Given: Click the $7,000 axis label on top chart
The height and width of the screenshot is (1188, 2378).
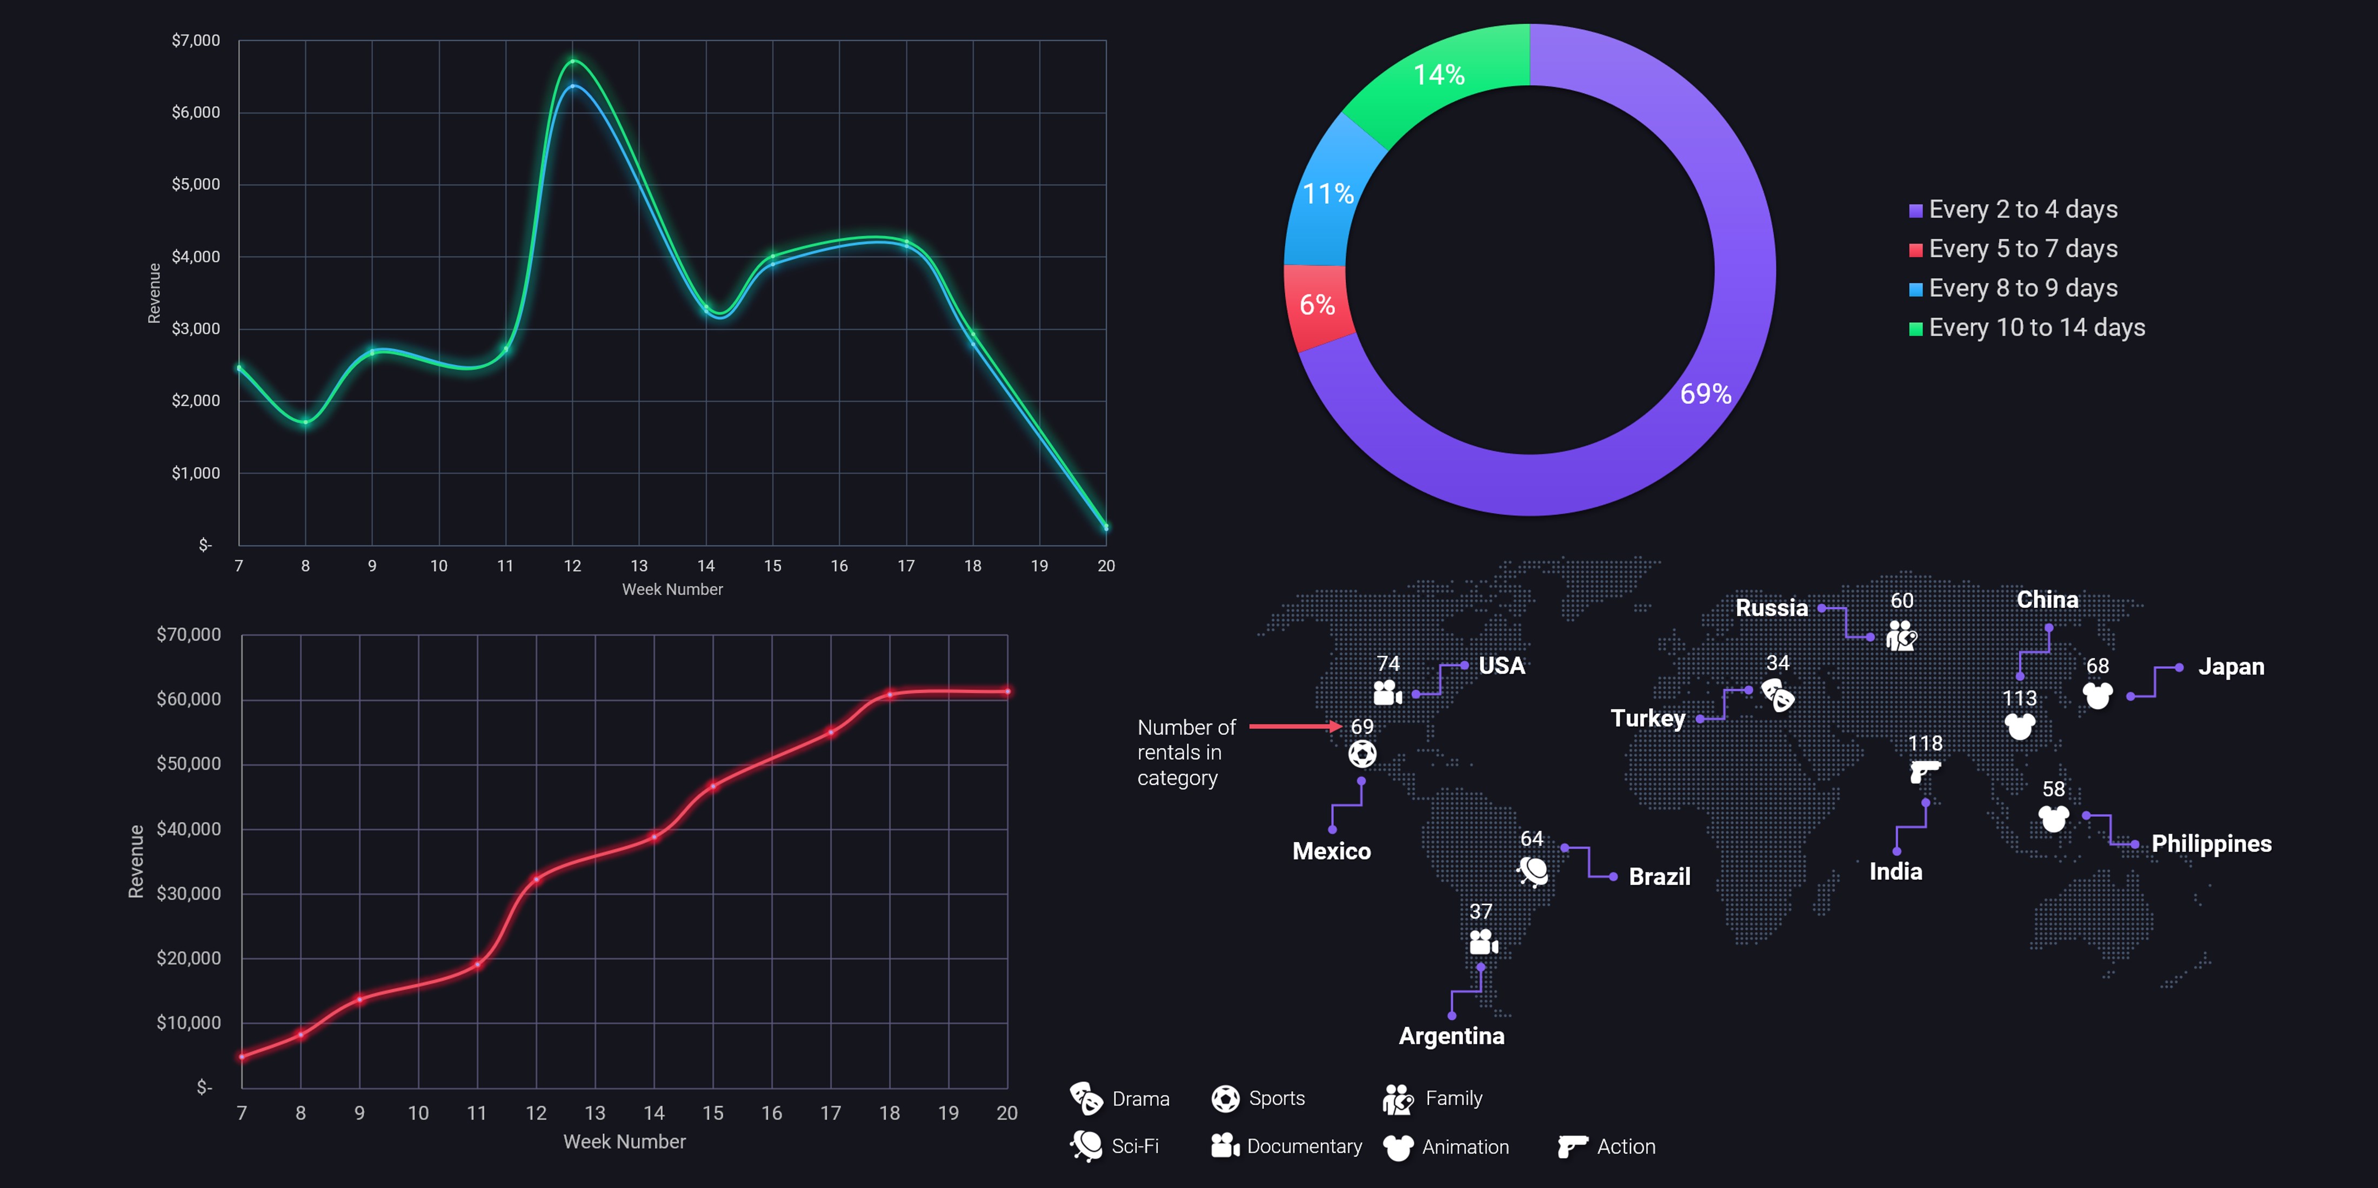Looking at the screenshot, I should point(196,41).
